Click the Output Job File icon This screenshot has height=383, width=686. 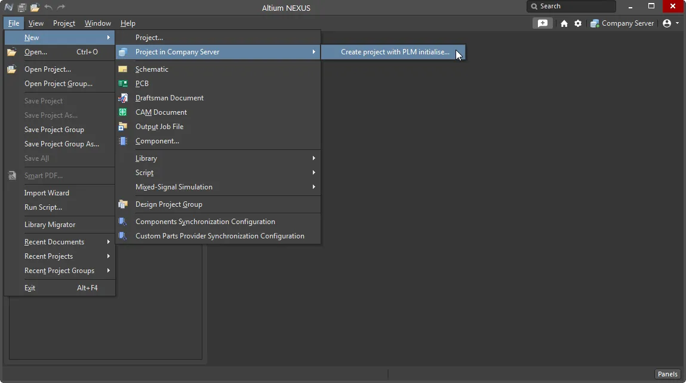tap(123, 127)
